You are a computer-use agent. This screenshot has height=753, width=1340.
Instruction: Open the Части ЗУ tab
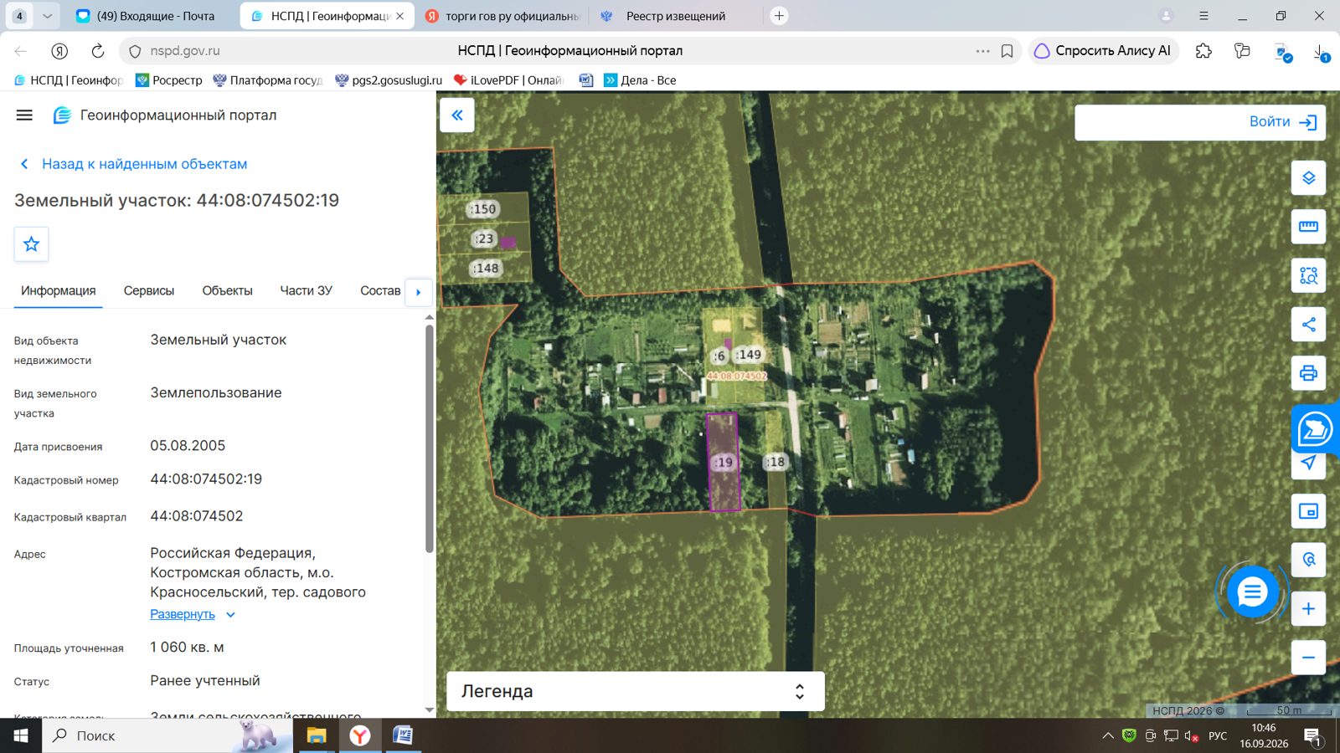click(x=307, y=291)
